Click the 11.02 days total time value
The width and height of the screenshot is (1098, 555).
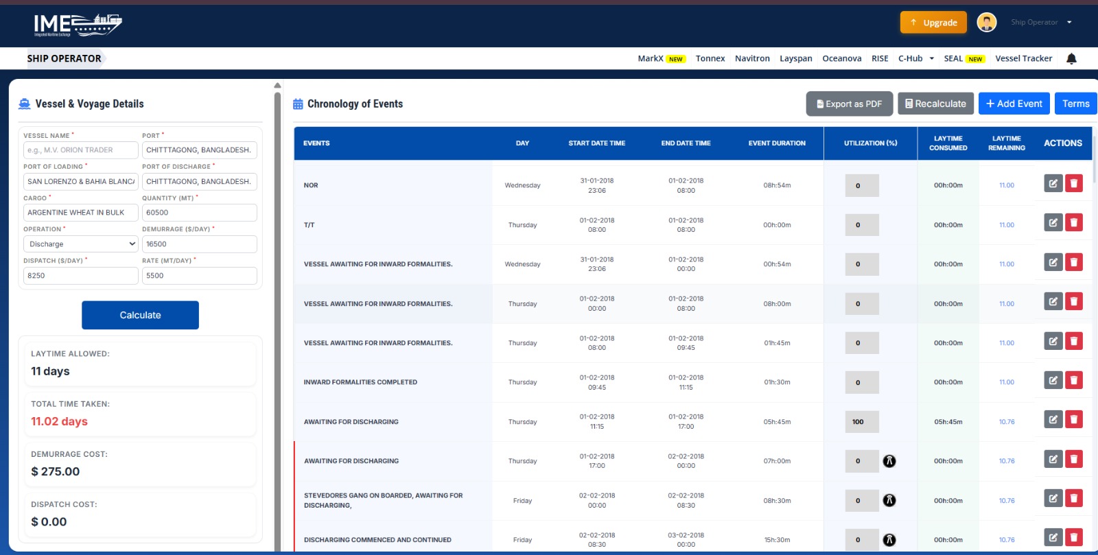click(x=59, y=421)
